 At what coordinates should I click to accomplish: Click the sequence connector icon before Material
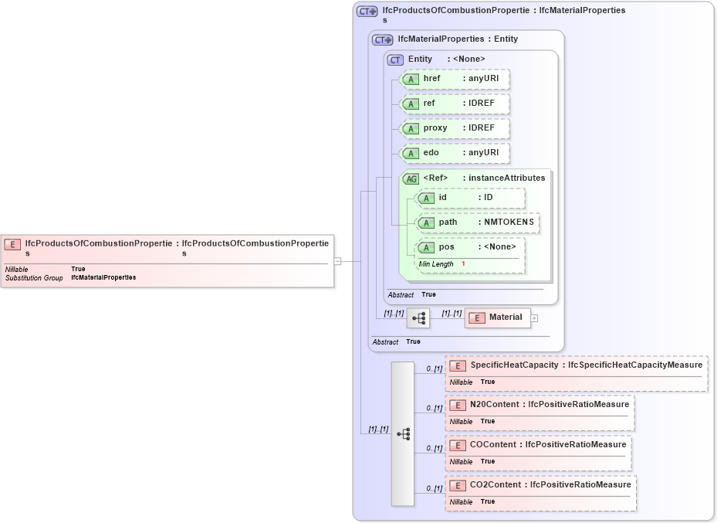(x=418, y=317)
